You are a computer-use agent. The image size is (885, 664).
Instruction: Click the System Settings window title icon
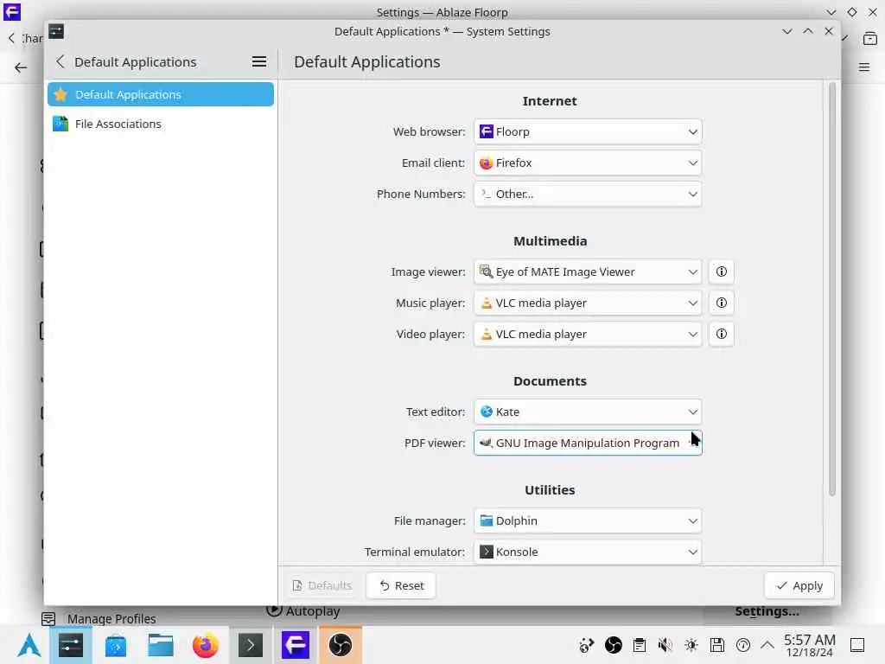point(56,31)
